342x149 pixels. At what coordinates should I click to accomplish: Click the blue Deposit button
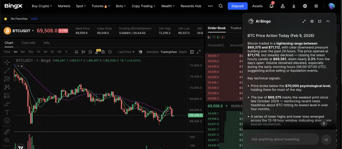238,6
